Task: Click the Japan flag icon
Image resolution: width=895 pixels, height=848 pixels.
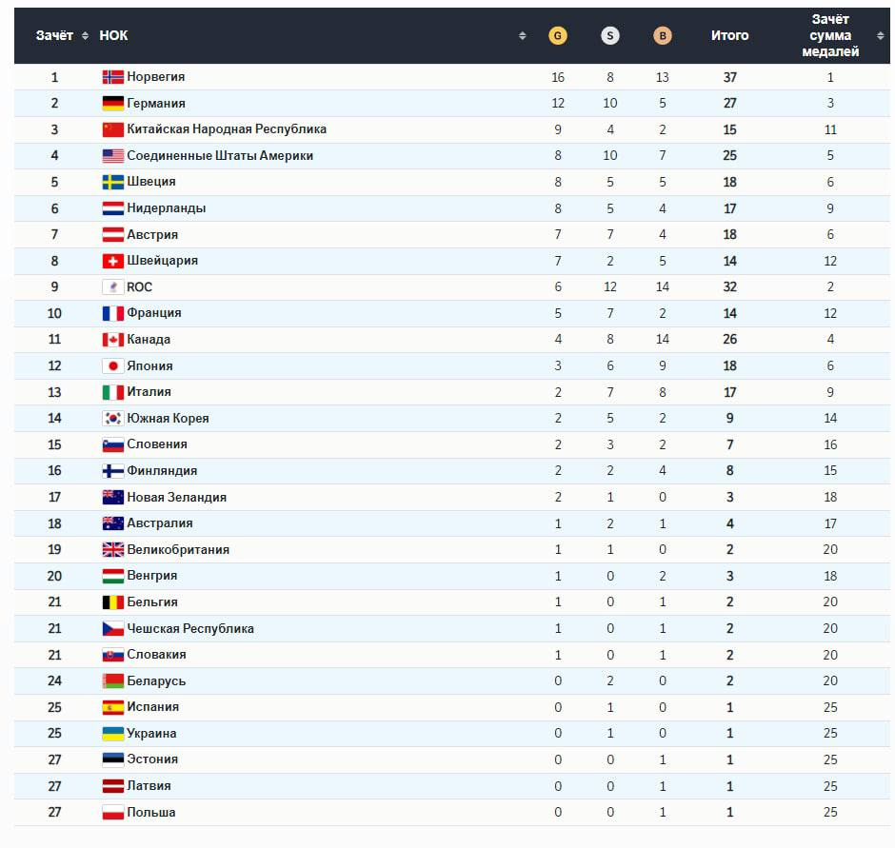Action: click(x=113, y=366)
